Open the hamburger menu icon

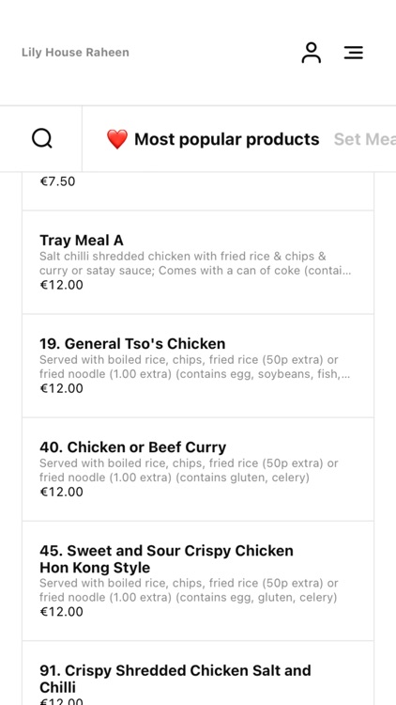pos(354,53)
